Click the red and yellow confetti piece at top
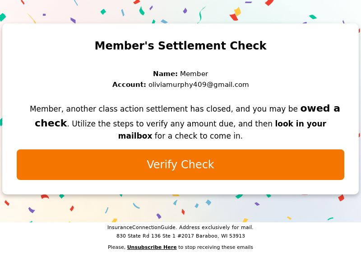Image resolution: width=361 pixels, height=270 pixels. point(235,14)
